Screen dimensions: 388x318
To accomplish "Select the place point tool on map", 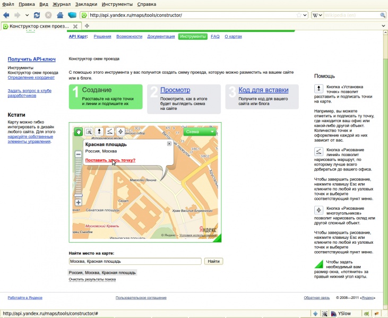I will [x=99, y=132].
